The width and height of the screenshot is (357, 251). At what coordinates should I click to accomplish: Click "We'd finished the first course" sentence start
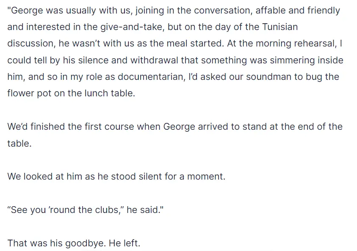click(x=71, y=126)
